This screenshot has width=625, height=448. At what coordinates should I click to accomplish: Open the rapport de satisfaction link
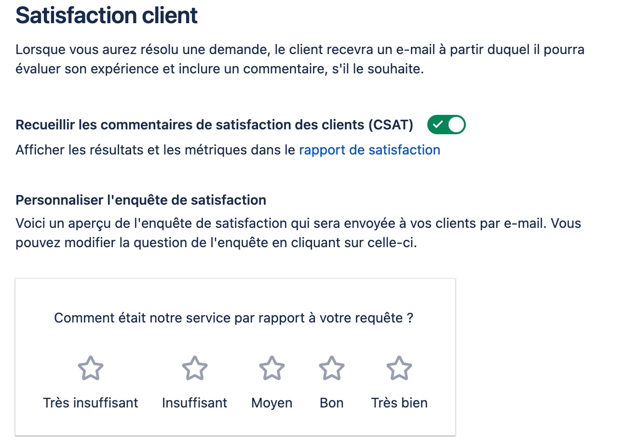369,150
